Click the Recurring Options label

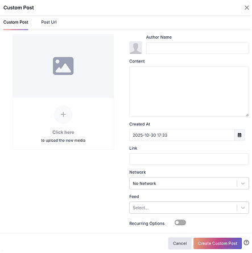click(147, 224)
